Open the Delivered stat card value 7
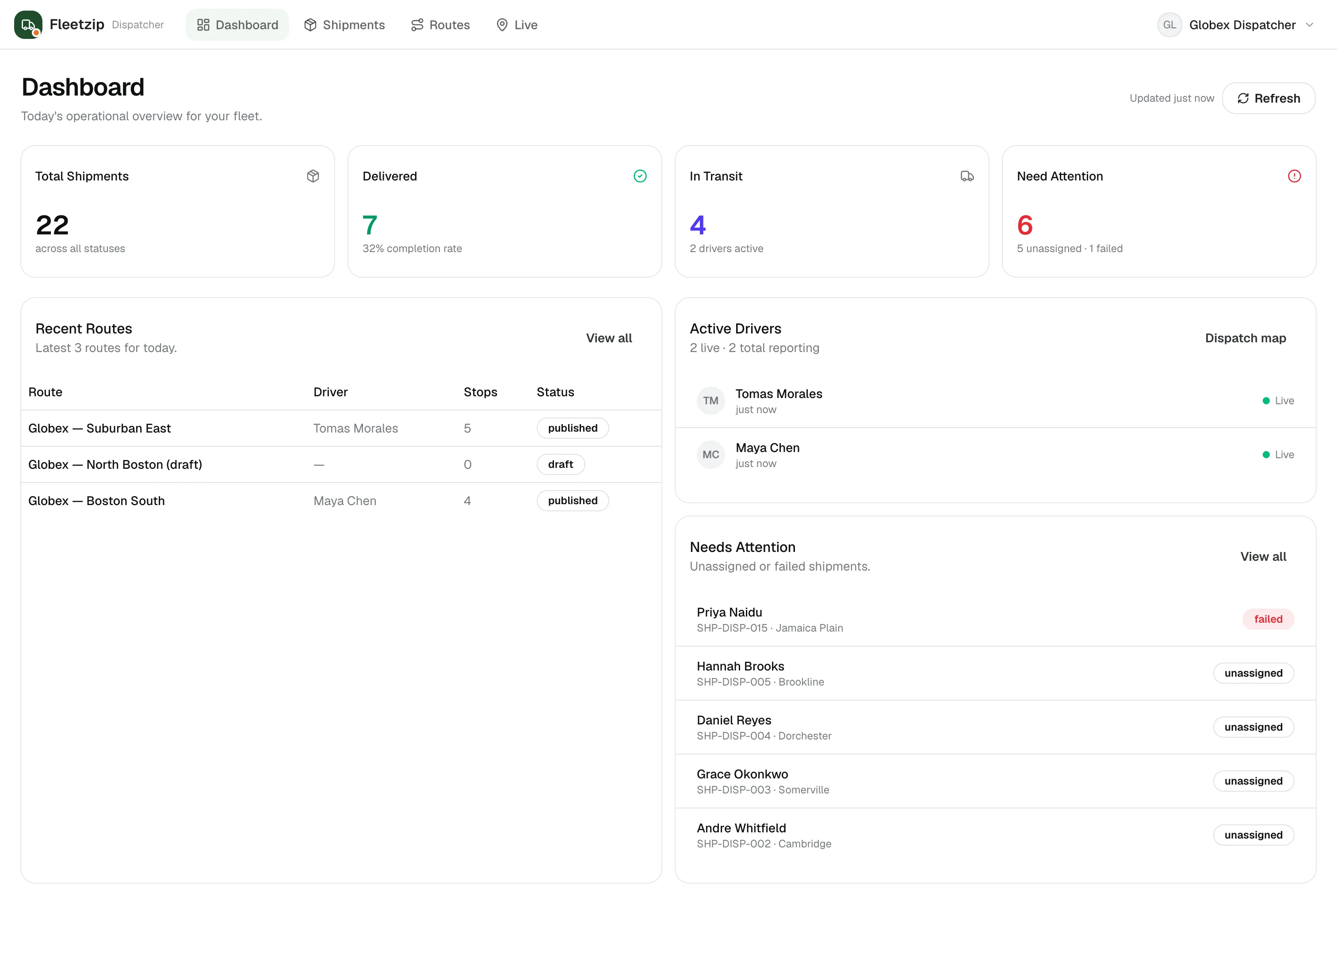1337x973 pixels. pos(370,225)
